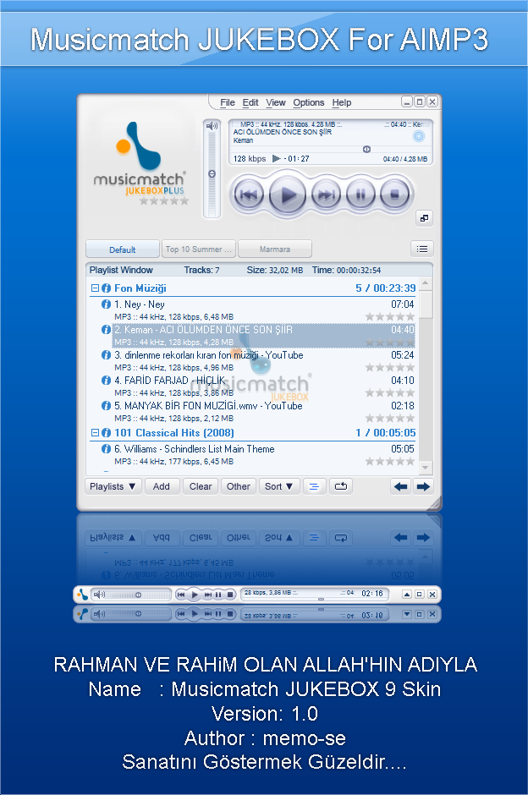Click the mini player volume slider handle
The height and width of the screenshot is (795, 528).
pos(138,595)
